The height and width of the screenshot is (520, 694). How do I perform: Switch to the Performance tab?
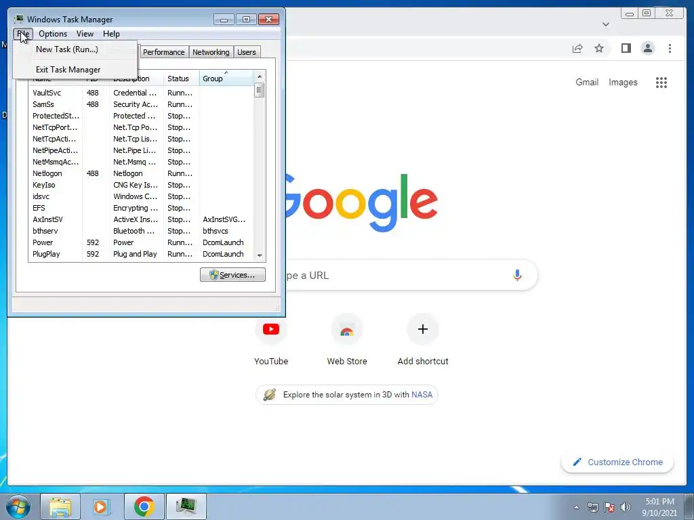(164, 52)
